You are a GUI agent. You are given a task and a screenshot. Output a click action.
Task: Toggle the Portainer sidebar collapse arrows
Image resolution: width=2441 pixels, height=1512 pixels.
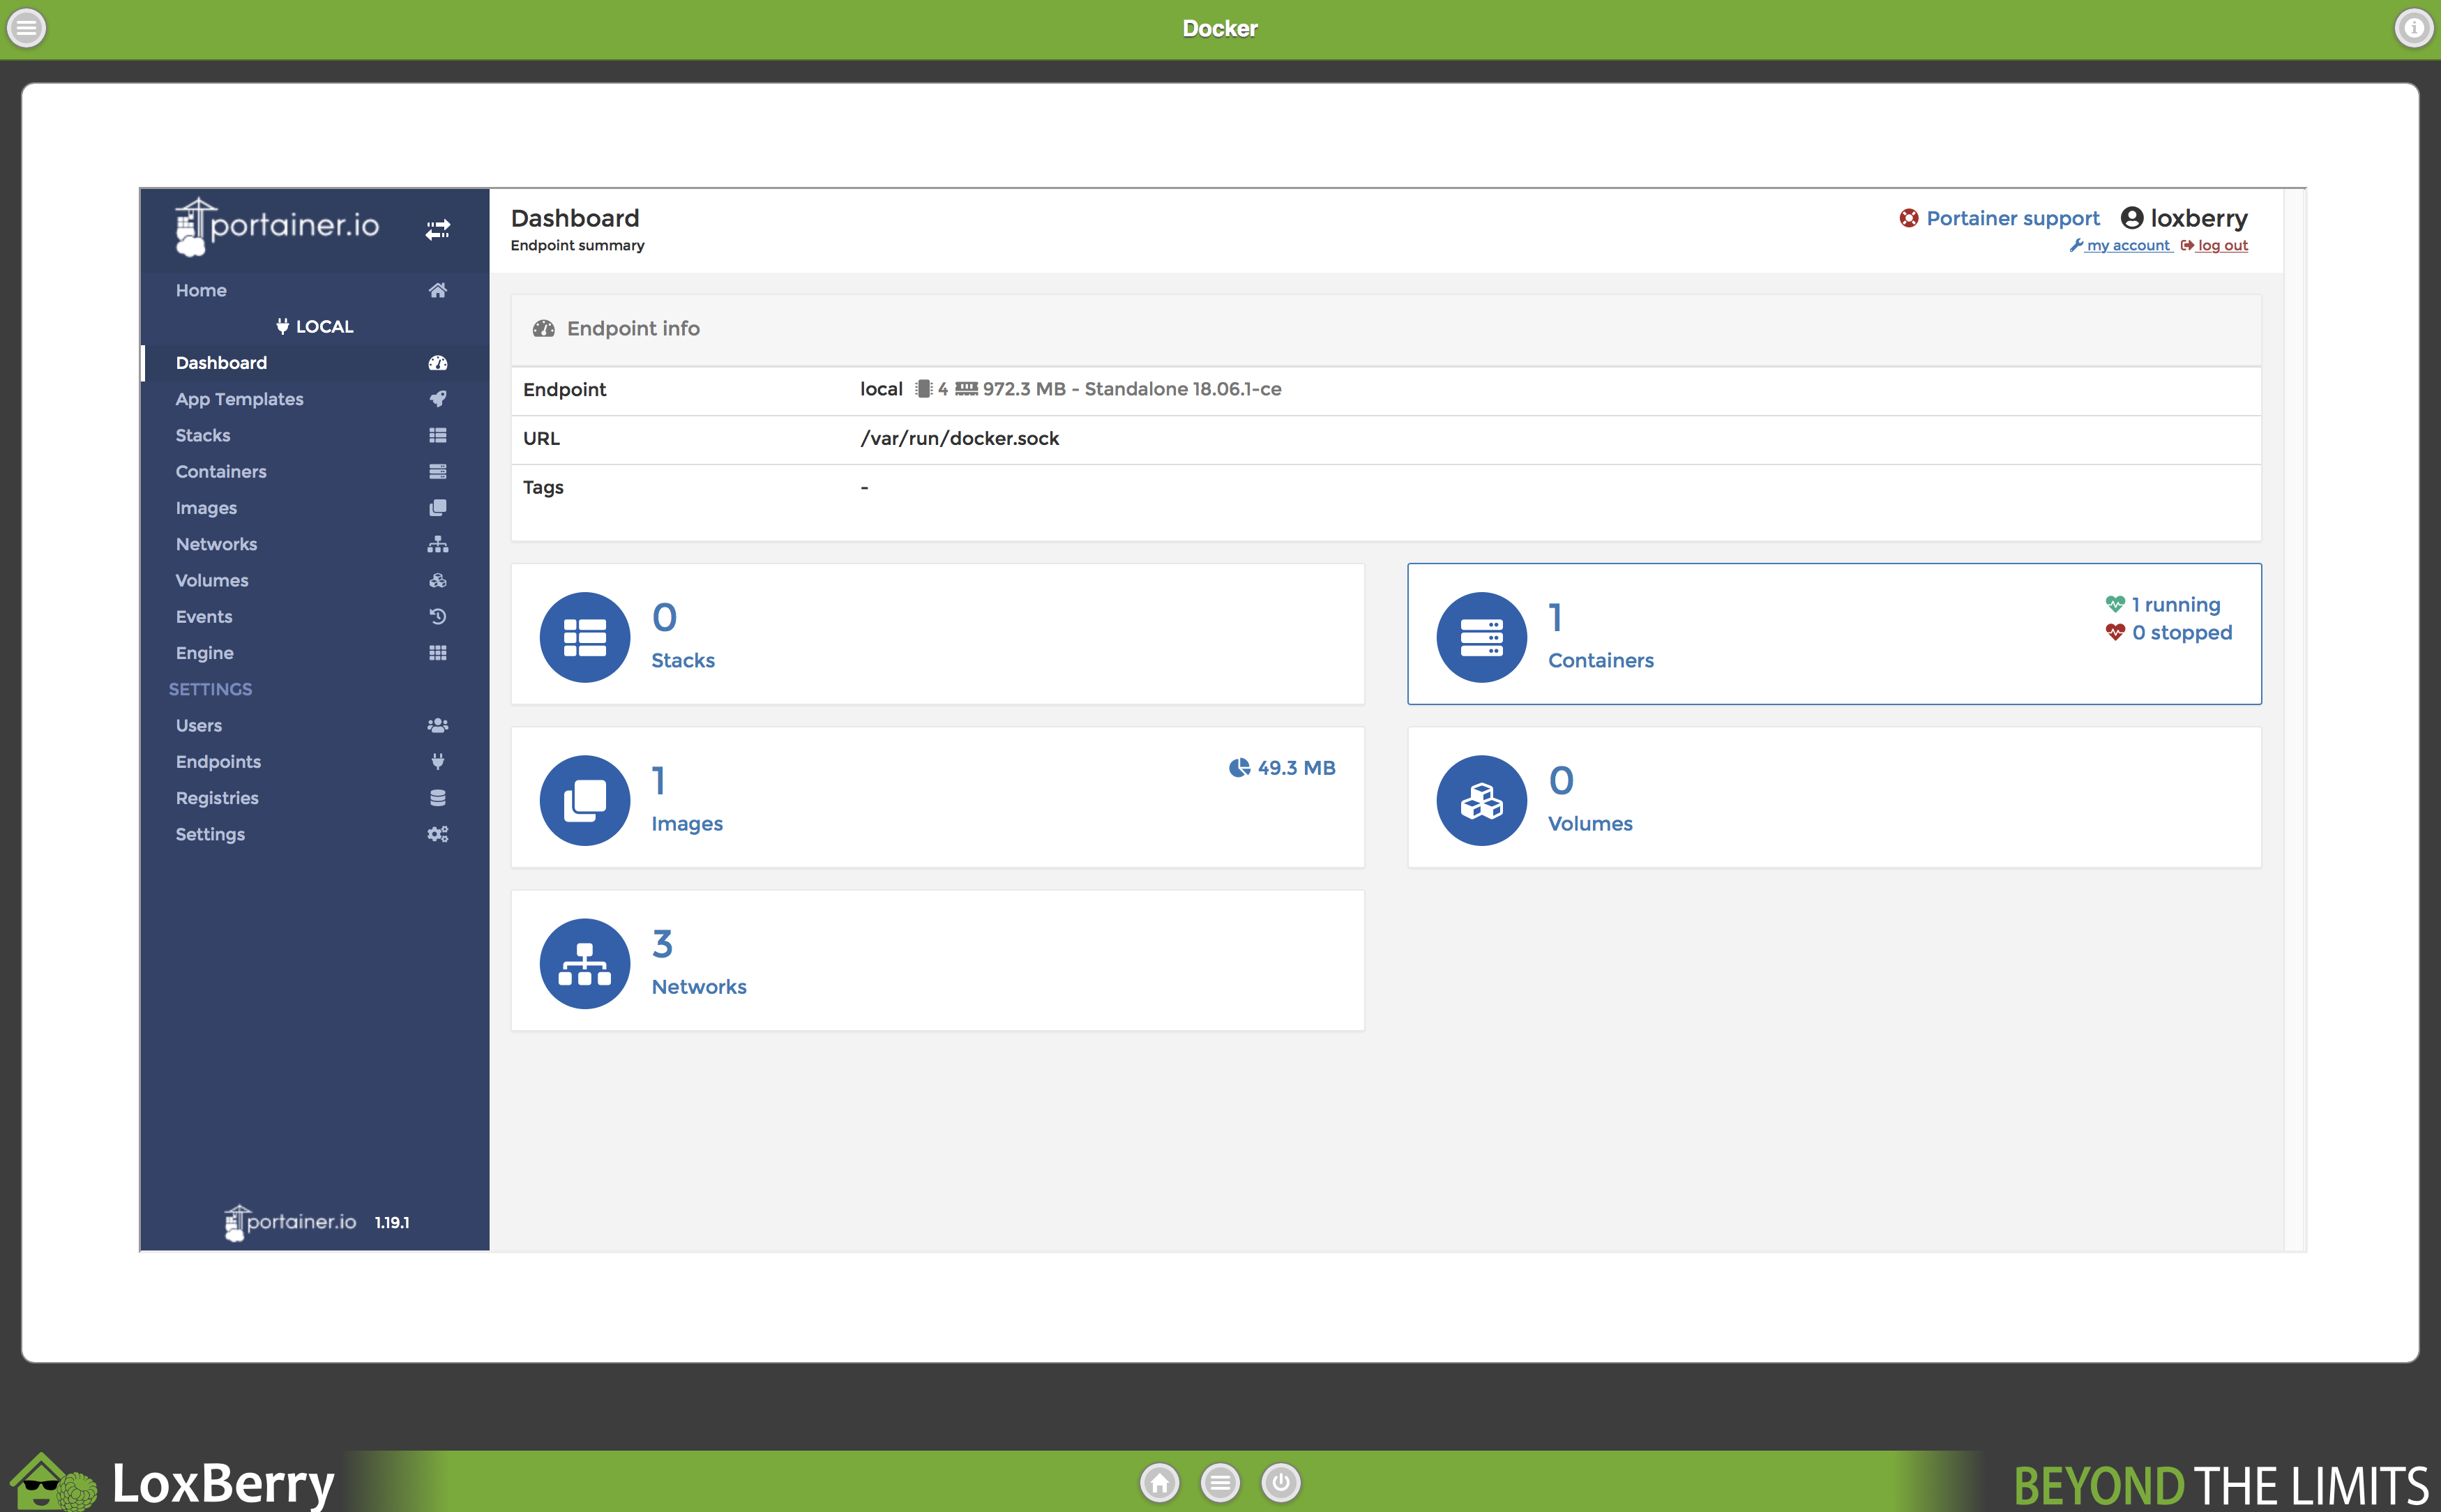437,230
